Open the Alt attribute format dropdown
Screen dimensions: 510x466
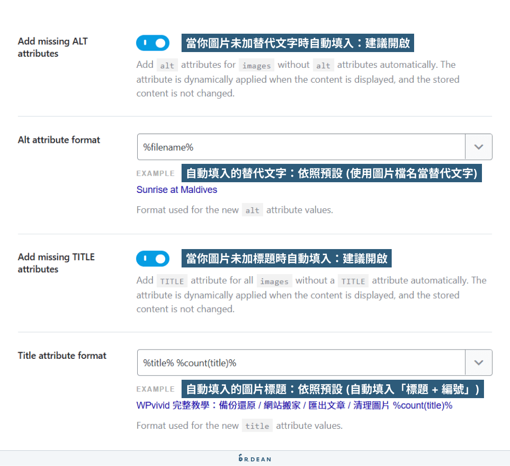click(x=478, y=146)
